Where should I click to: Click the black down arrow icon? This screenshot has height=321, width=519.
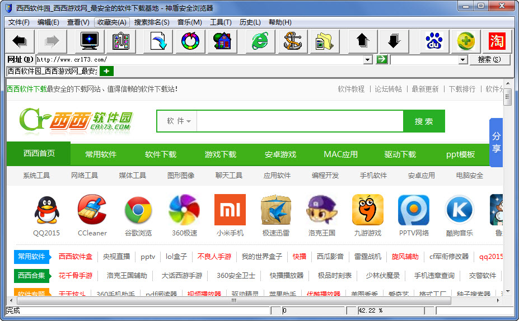(394, 41)
